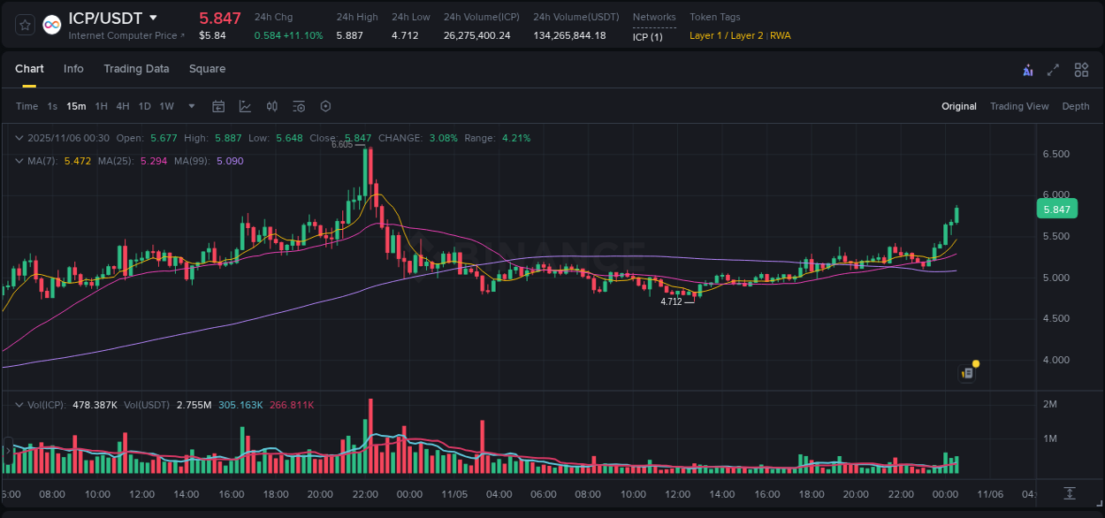The width and height of the screenshot is (1105, 518).
Task: Open the indicator visibility settings icon
Action: click(x=298, y=106)
